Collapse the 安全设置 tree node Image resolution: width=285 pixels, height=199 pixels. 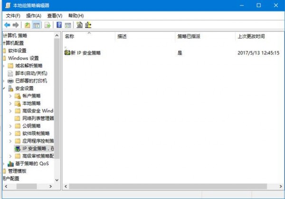click(x=4, y=89)
